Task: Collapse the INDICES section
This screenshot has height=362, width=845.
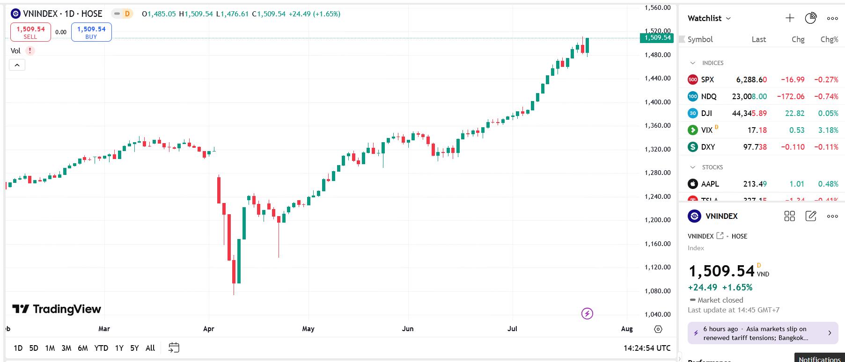Action: tap(692, 63)
